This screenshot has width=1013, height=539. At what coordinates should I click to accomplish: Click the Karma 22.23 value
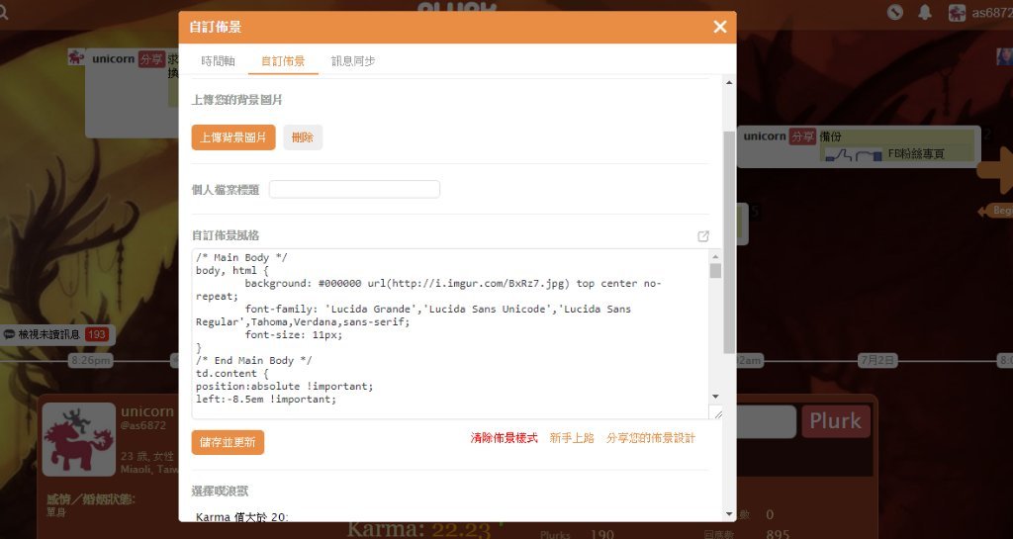461,529
